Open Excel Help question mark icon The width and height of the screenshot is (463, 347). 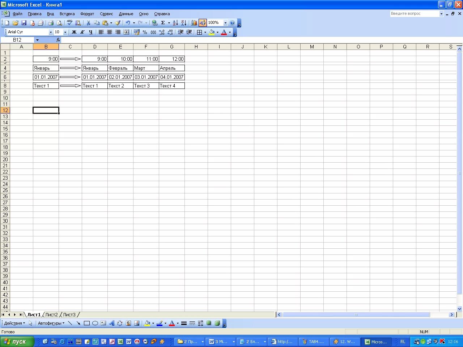click(x=232, y=23)
